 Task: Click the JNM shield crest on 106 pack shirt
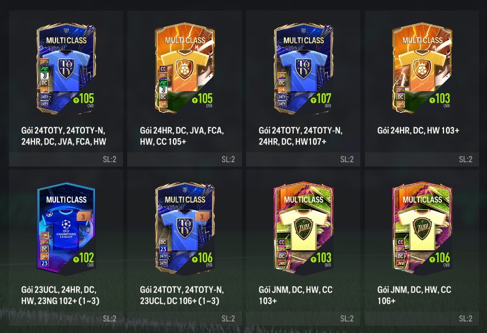pos(422,229)
